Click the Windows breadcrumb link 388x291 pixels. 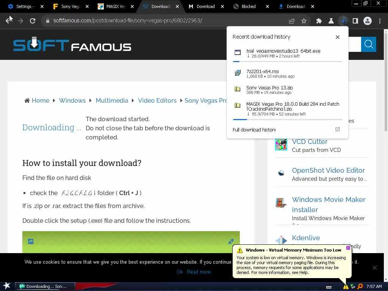tap(72, 100)
